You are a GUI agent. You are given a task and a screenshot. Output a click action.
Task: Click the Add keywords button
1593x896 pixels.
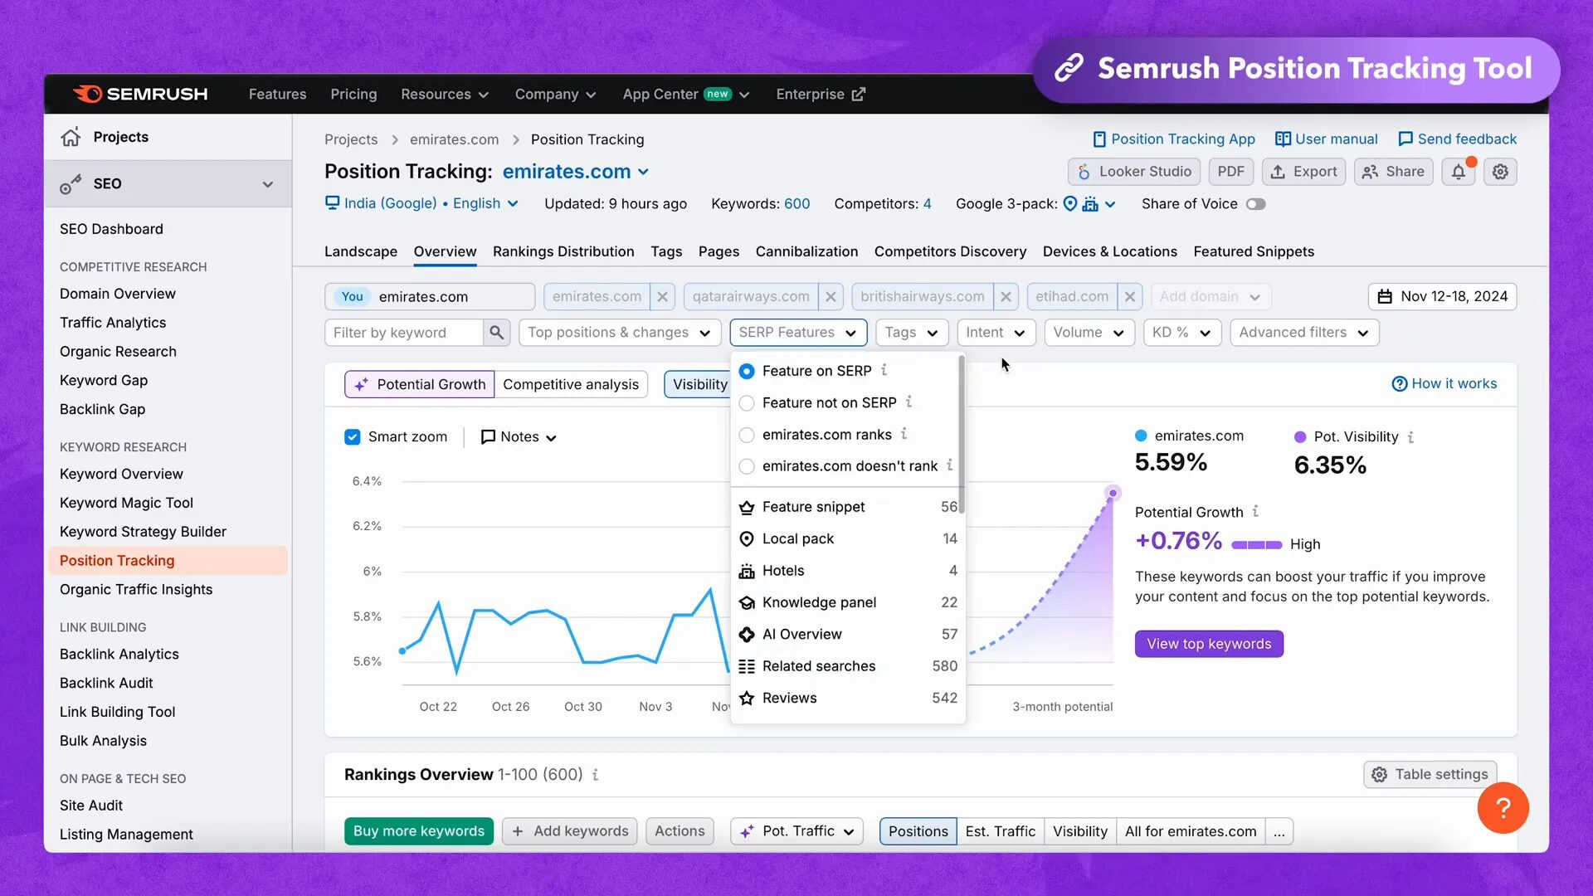point(569,830)
